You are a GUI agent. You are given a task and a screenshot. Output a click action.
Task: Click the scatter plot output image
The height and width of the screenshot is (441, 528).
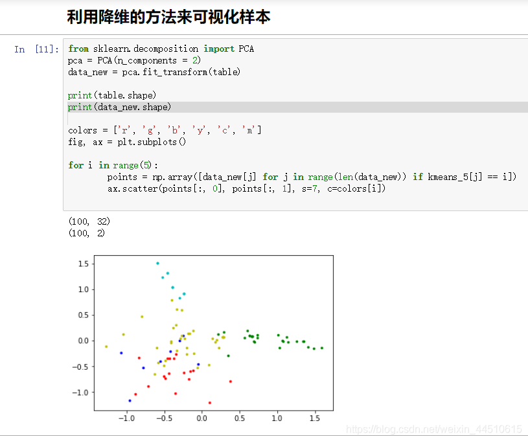click(203, 339)
